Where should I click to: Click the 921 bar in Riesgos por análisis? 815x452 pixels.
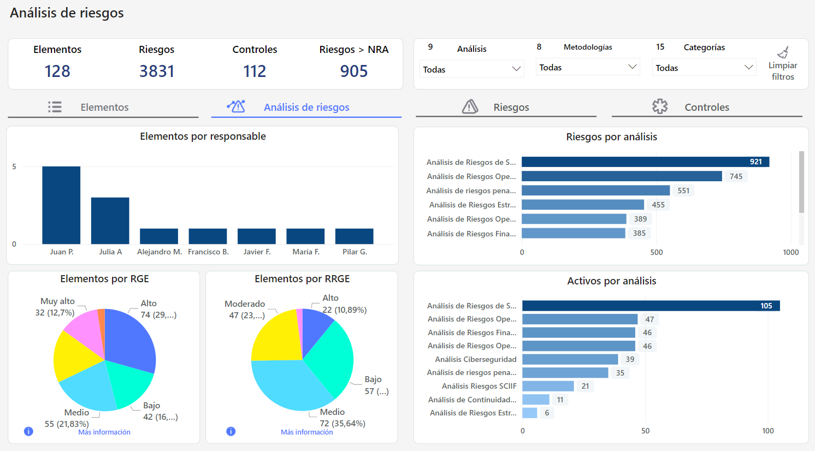tap(645, 162)
